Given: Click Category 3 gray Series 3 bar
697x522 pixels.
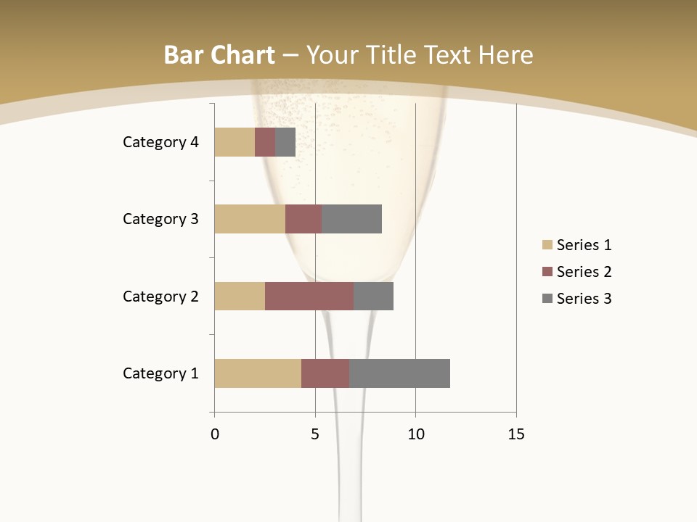Looking at the screenshot, I should [351, 219].
